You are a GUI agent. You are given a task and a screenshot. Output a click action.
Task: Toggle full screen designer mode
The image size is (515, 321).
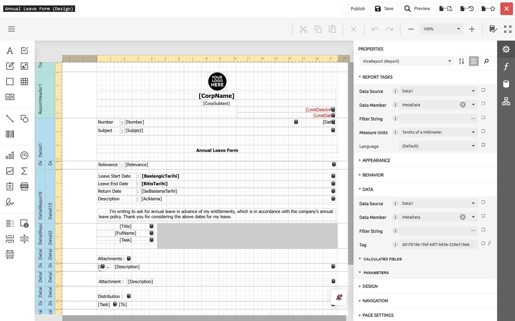pyautogui.click(x=508, y=29)
